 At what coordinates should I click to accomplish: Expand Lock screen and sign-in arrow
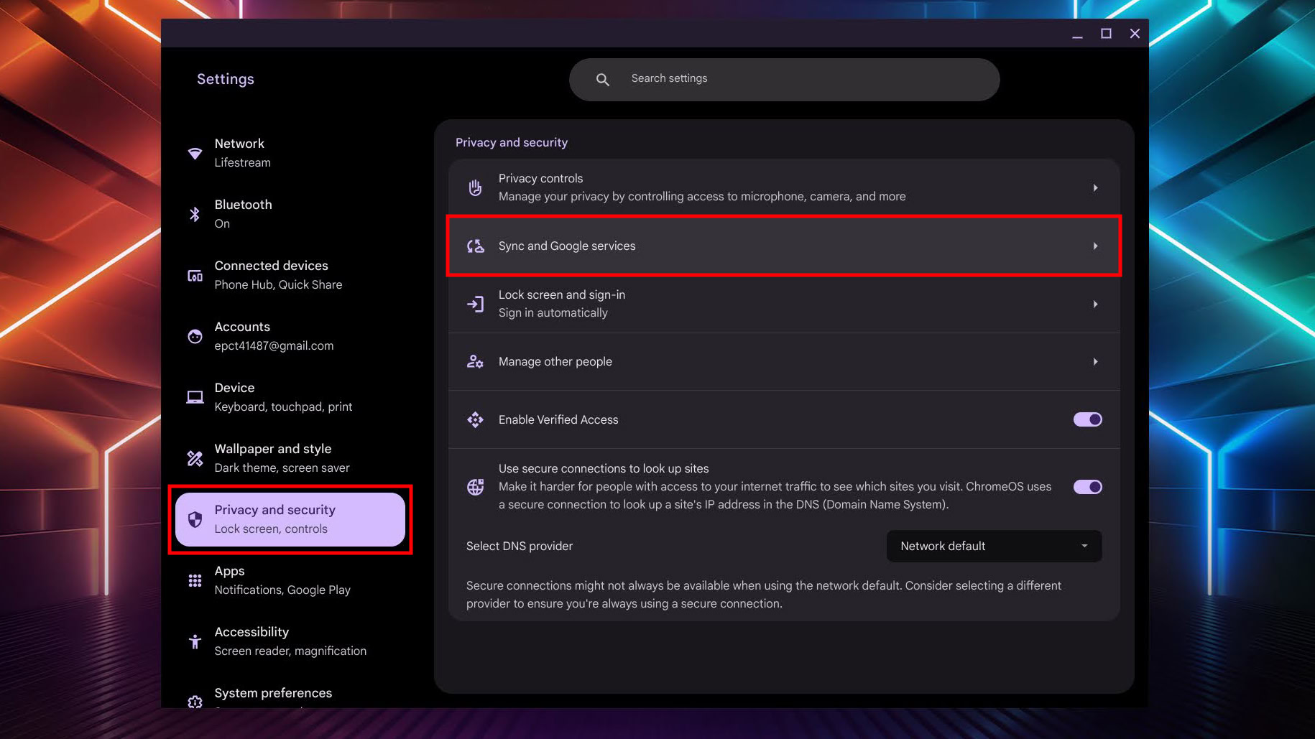(1095, 305)
